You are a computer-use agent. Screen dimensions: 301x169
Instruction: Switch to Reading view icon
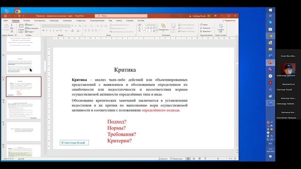coord(199,159)
